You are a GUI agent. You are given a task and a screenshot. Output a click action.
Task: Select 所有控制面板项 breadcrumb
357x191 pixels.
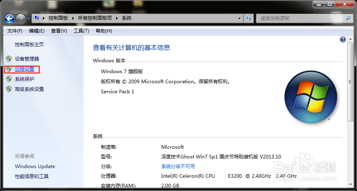coord(95,18)
